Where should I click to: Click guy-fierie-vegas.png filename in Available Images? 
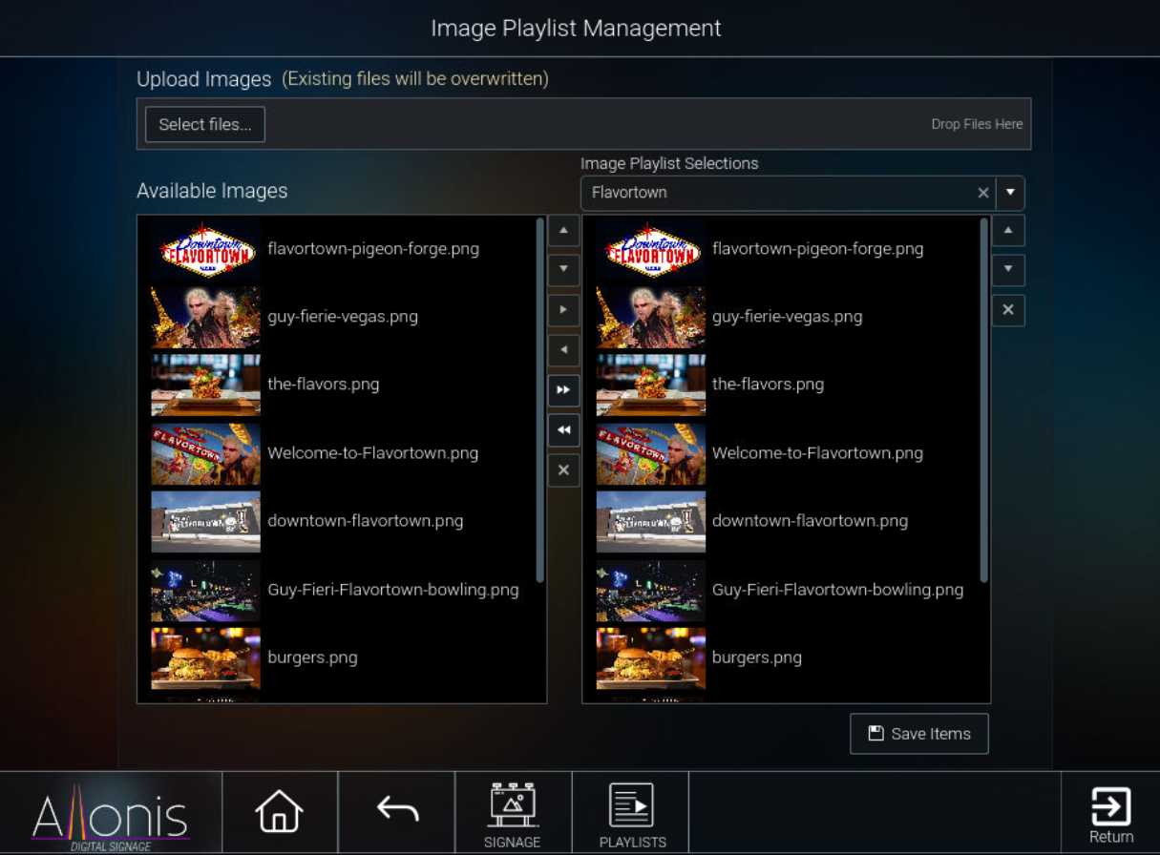click(343, 317)
